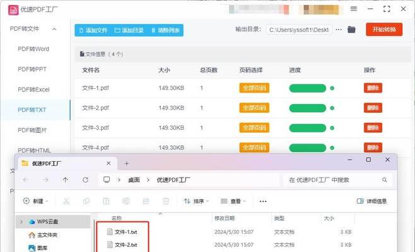Select PDF转HTML in the sidebar
This screenshot has height=252, width=415.
pos(34,150)
